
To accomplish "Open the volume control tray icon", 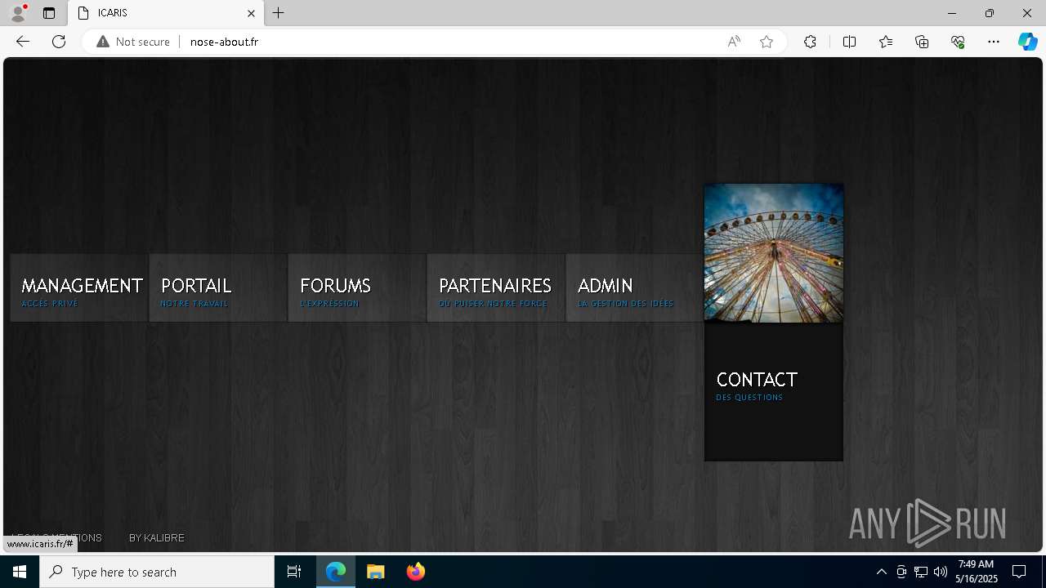I will pos(941,572).
